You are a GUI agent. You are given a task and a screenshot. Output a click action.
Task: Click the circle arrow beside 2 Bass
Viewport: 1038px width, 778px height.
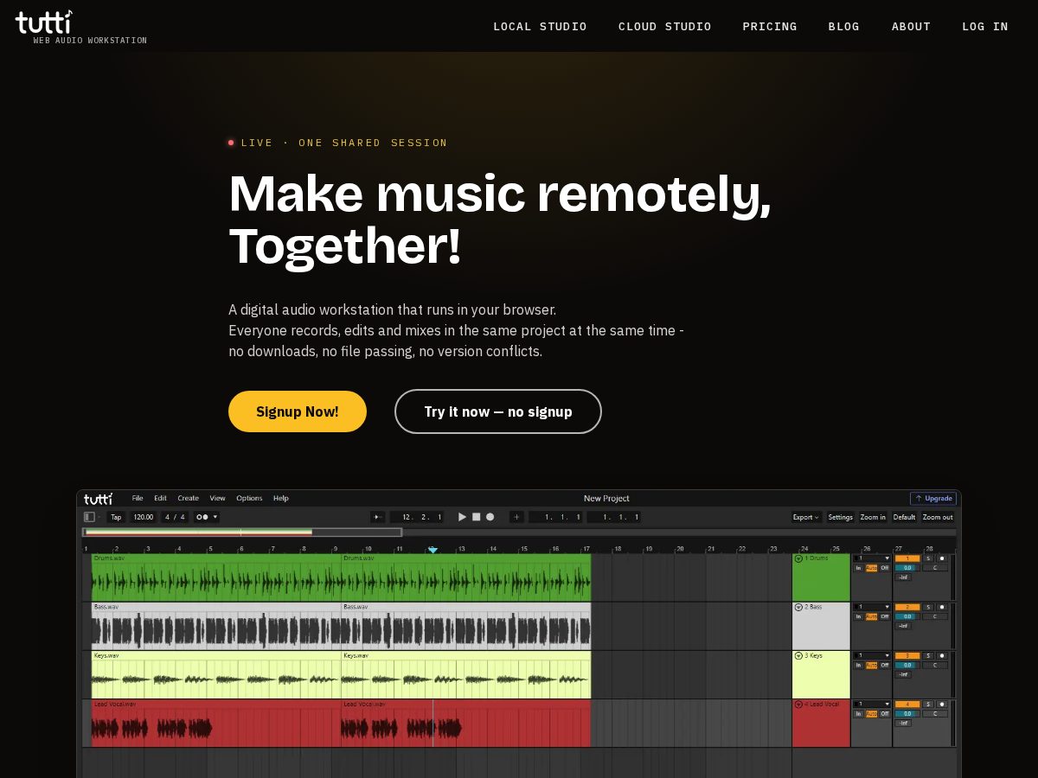point(798,607)
